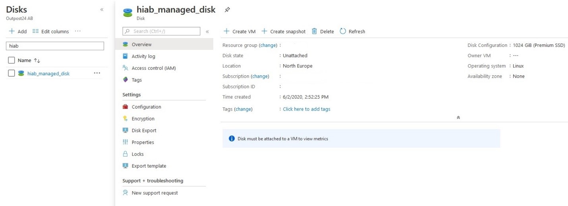This screenshot has height=206, width=568.
Task: Open Disk Export settings
Action: point(144,130)
